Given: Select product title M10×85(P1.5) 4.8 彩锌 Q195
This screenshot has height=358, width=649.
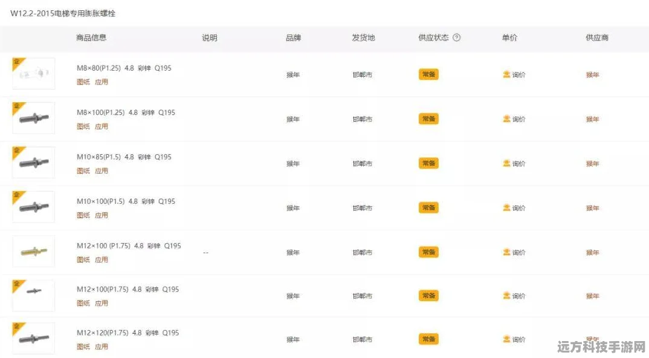Looking at the screenshot, I should point(124,157).
